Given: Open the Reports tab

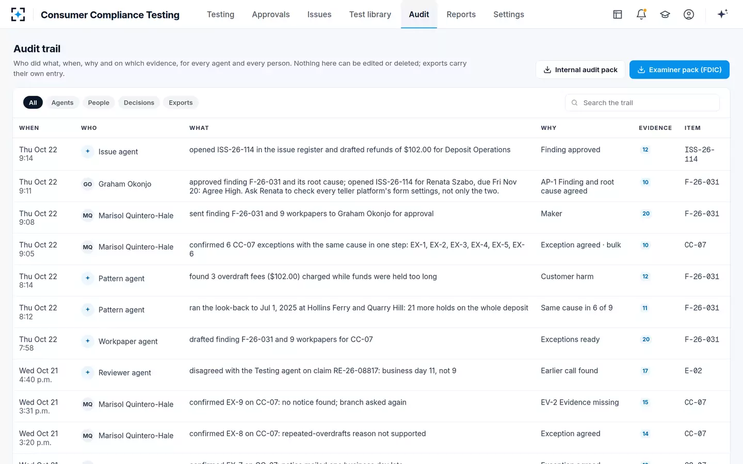Looking at the screenshot, I should pyautogui.click(x=461, y=14).
